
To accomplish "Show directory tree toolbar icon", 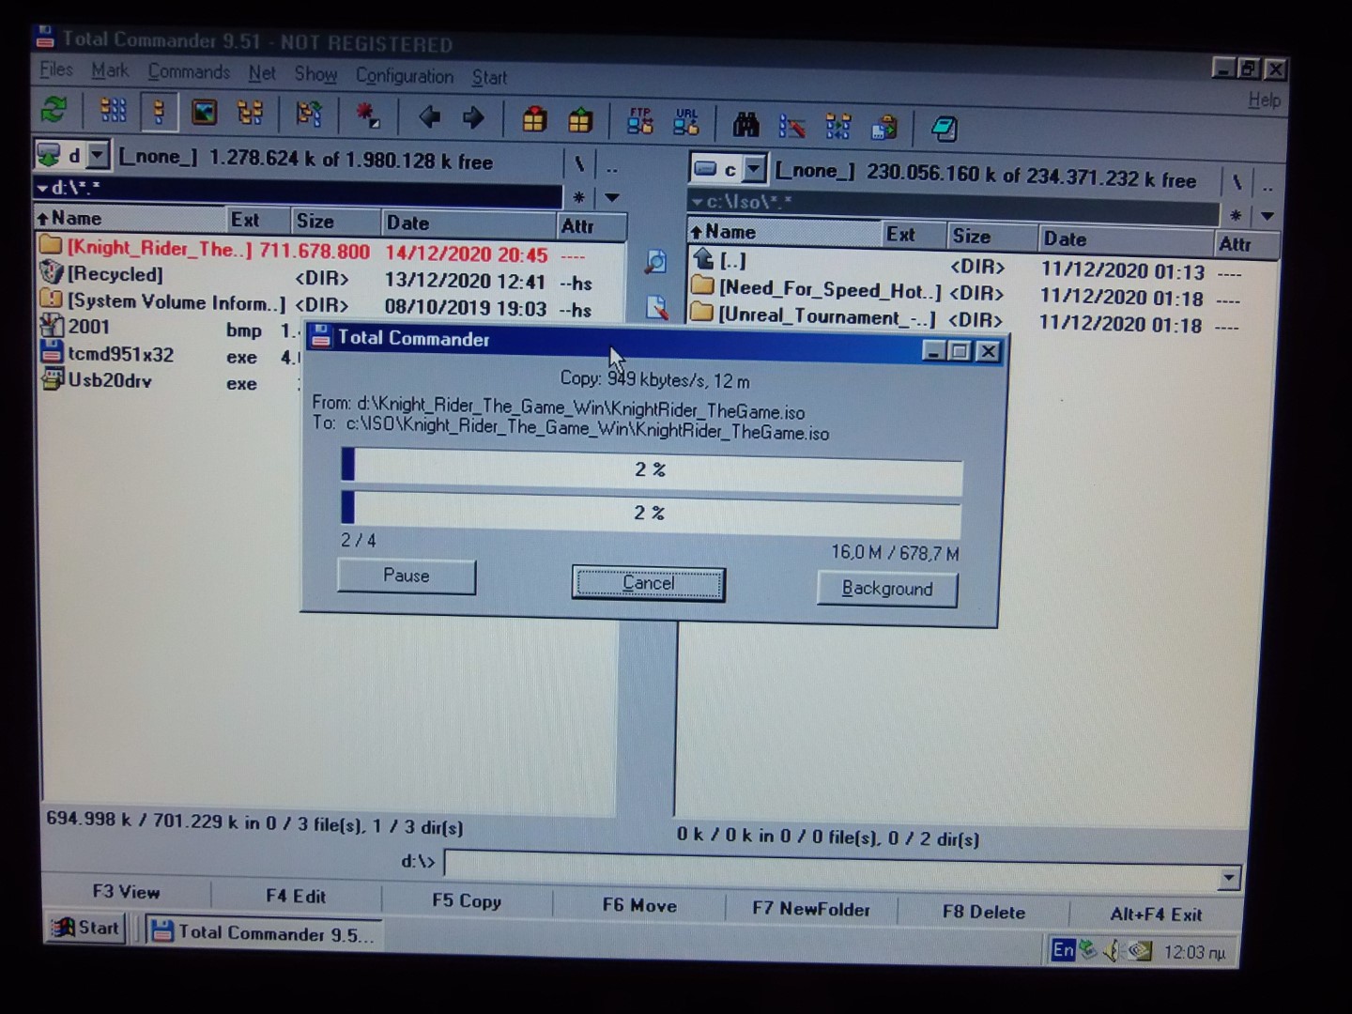I will pos(250,114).
